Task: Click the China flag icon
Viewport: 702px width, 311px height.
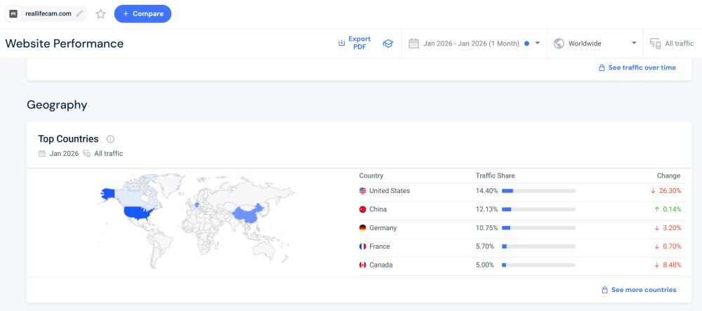Action: [363, 209]
